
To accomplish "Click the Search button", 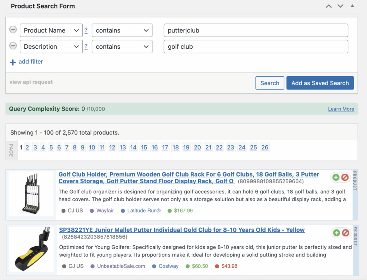I will click(x=270, y=83).
